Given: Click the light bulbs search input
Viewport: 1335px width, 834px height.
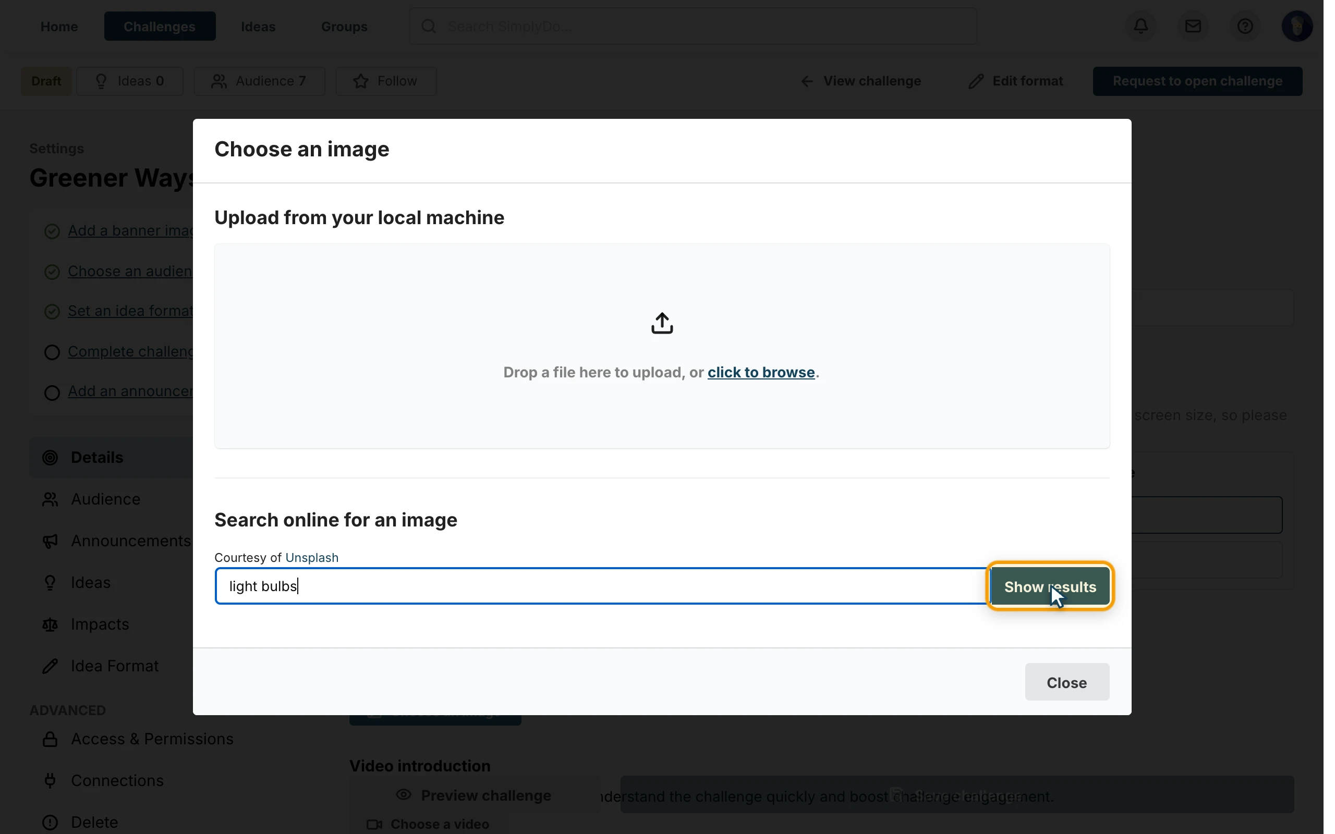Looking at the screenshot, I should pyautogui.click(x=602, y=586).
